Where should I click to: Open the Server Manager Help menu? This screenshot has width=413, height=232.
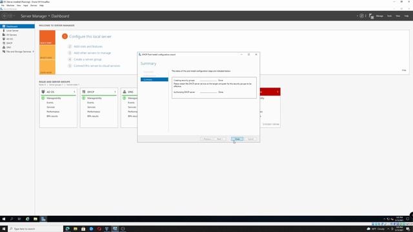(407, 16)
